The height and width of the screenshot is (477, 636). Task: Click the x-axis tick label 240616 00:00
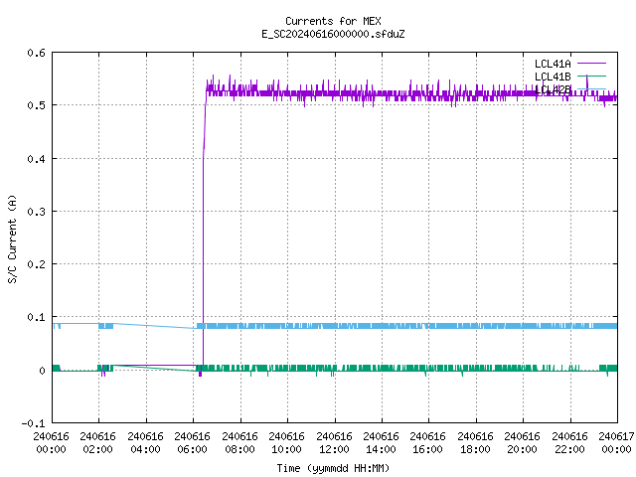(x=51, y=443)
